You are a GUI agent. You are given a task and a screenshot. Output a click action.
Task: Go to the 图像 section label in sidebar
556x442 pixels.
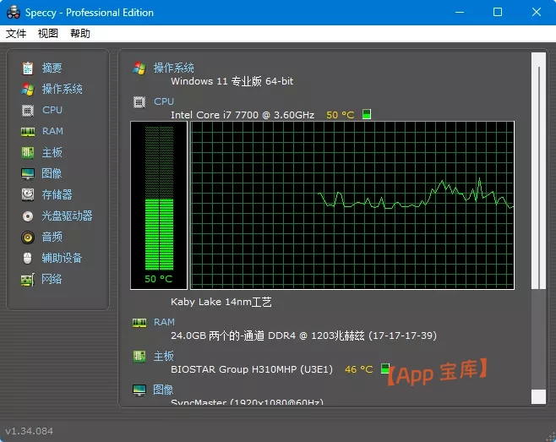tap(52, 173)
